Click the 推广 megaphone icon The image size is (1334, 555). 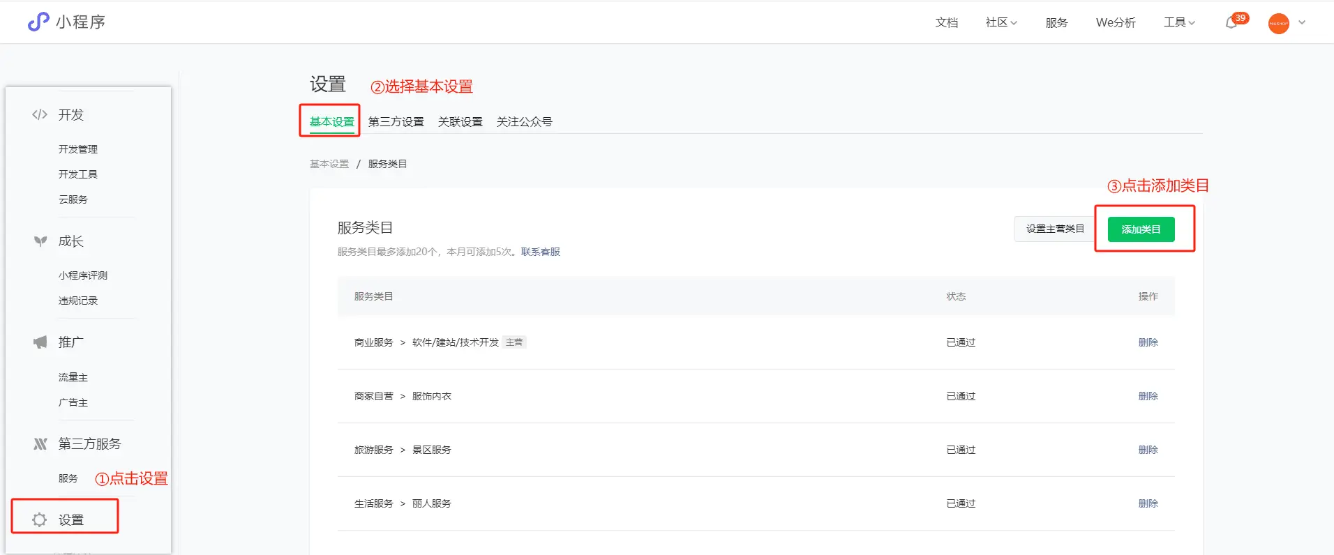(x=40, y=342)
